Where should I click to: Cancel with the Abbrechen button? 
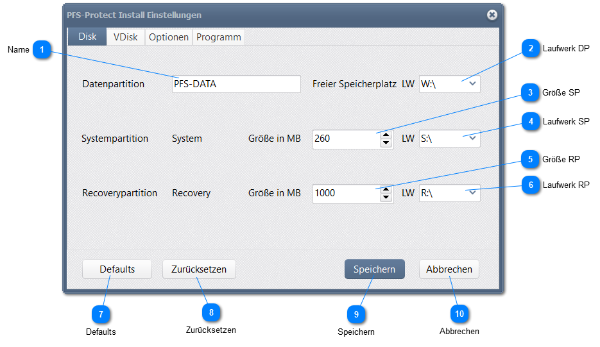click(449, 269)
